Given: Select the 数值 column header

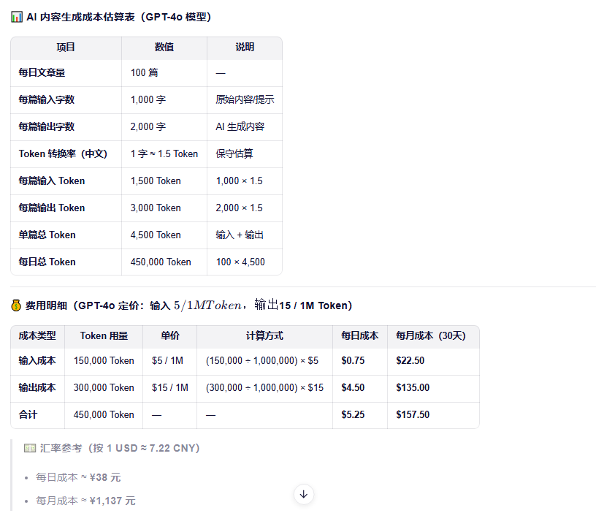Looking at the screenshot, I should coord(164,48).
